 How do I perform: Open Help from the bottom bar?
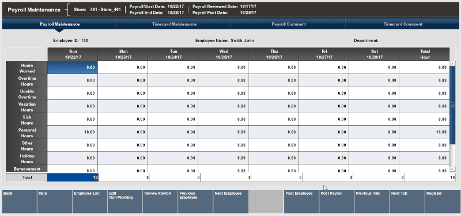tap(55, 202)
